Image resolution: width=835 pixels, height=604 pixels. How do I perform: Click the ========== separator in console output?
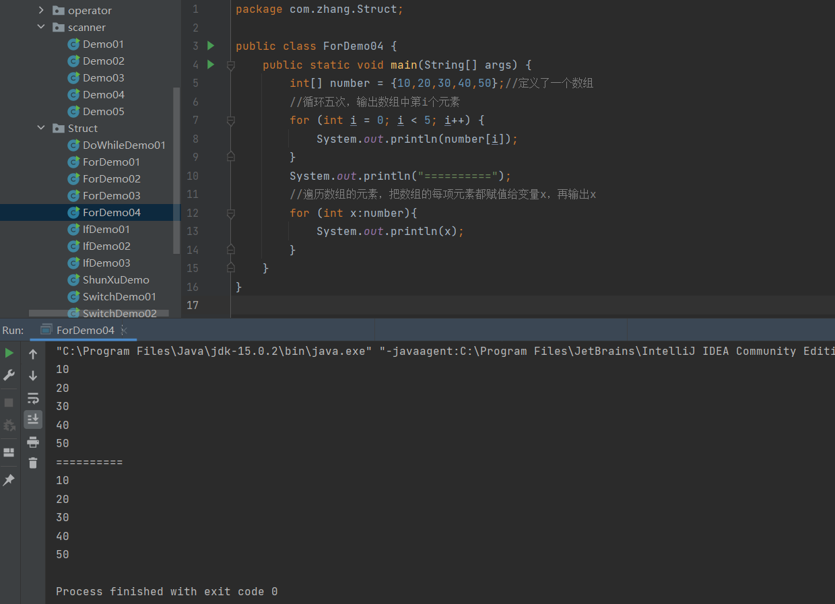89,463
